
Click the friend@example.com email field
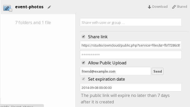115,71
